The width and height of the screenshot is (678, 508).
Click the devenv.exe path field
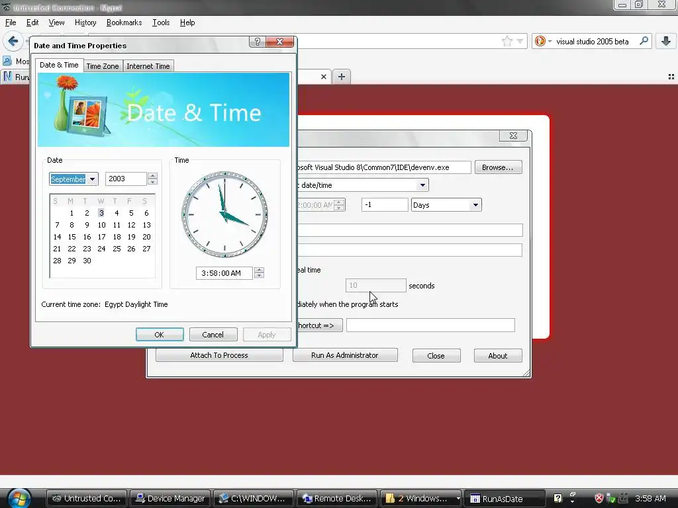pos(384,167)
